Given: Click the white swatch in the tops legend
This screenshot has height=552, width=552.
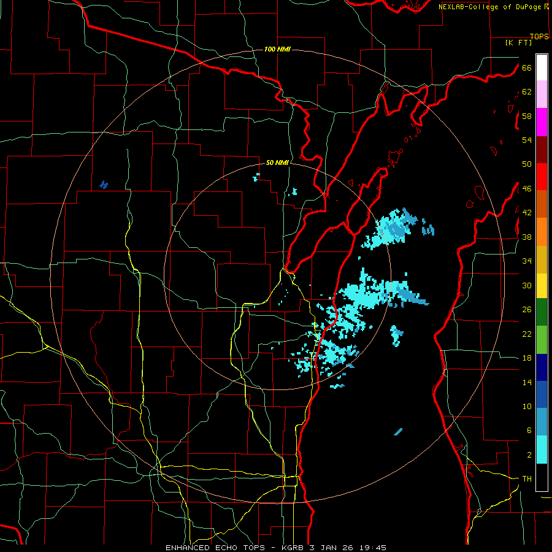Looking at the screenshot, I should tap(542, 67).
